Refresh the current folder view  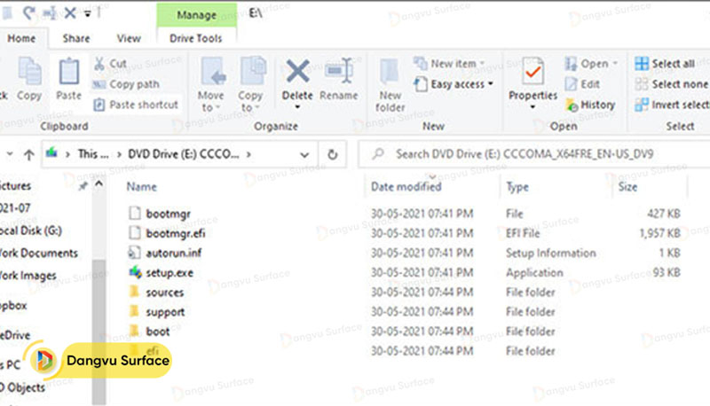pos(332,154)
